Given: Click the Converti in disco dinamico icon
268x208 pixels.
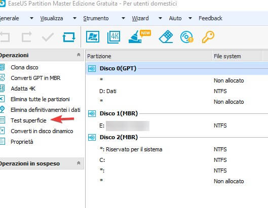Looking at the screenshot, I should (x=3, y=131).
